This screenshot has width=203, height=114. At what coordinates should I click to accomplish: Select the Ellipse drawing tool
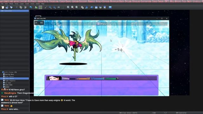point(54,7)
